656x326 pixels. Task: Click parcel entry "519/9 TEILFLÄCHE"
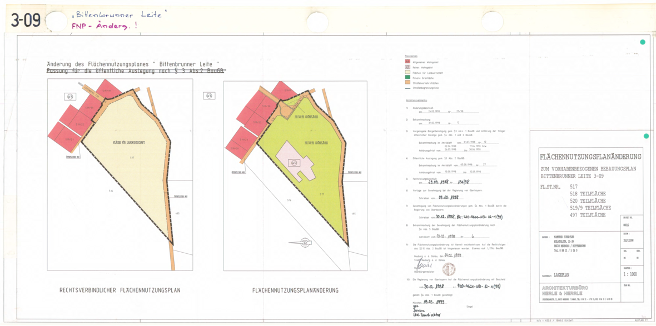(590, 208)
